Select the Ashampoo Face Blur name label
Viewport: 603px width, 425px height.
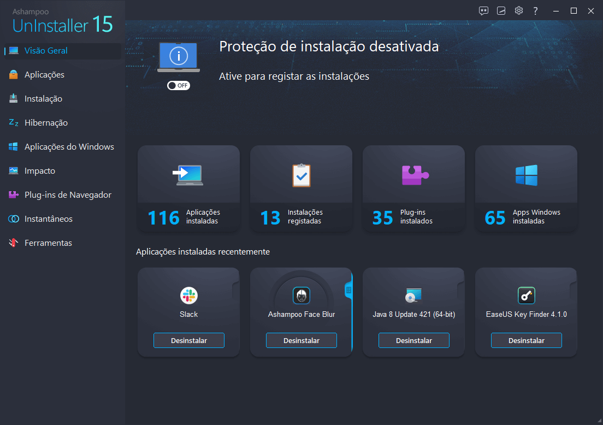pos(301,314)
